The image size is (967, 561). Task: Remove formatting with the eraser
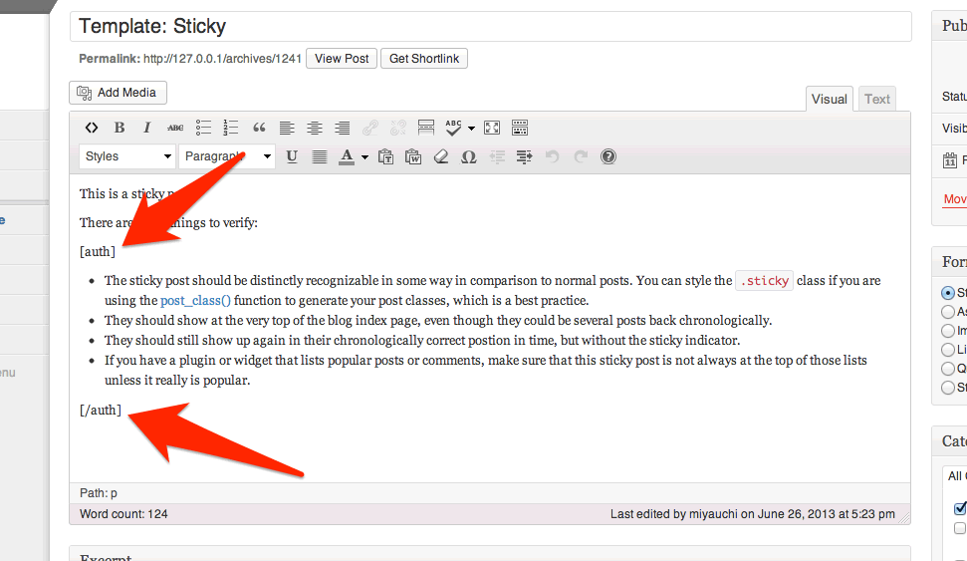point(441,156)
